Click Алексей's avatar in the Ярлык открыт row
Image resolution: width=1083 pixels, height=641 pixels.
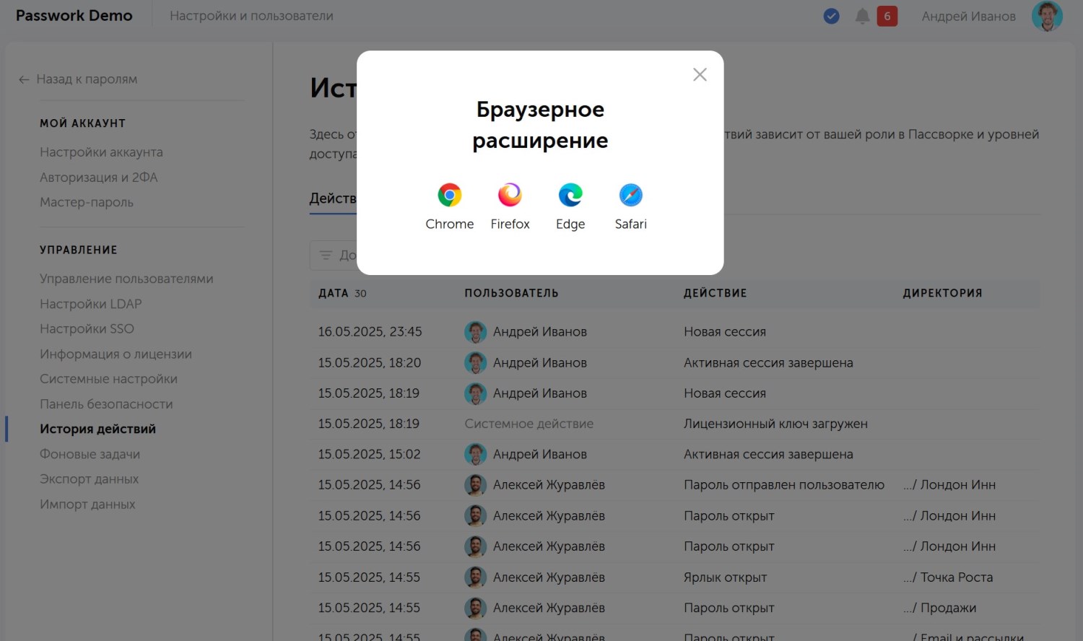(475, 577)
